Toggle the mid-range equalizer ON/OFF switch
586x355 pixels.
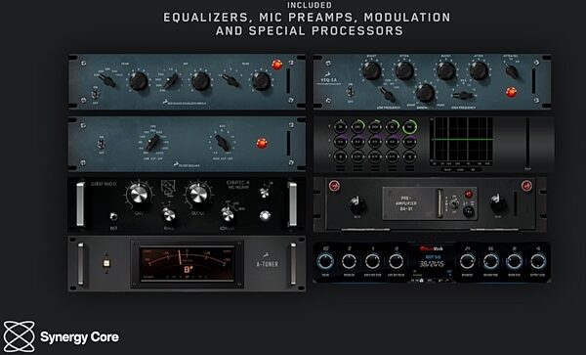point(96,94)
